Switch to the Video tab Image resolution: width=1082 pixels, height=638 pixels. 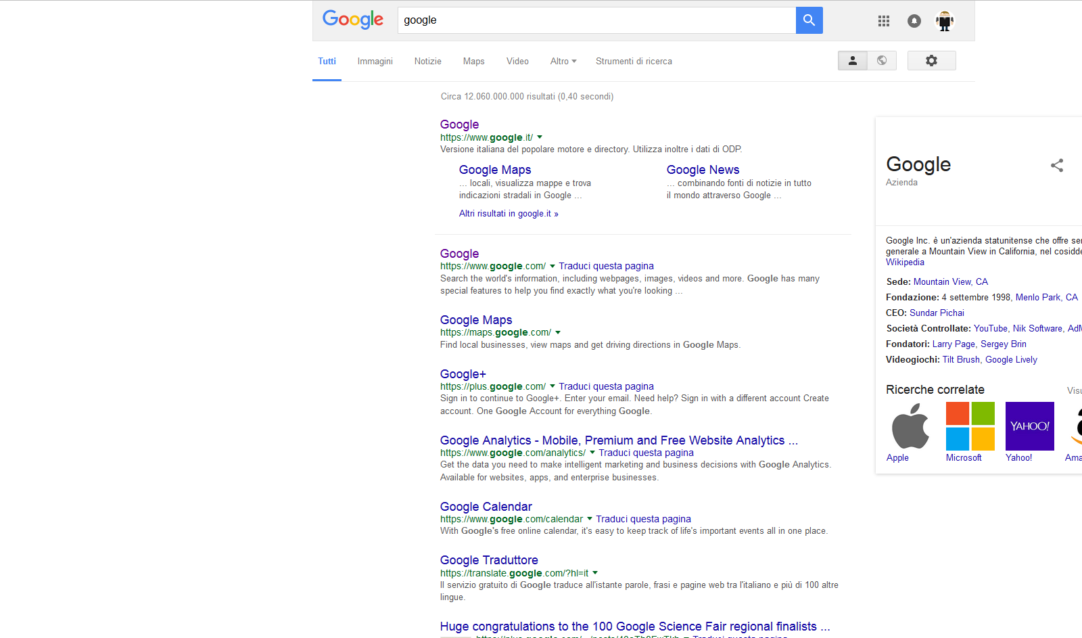517,61
